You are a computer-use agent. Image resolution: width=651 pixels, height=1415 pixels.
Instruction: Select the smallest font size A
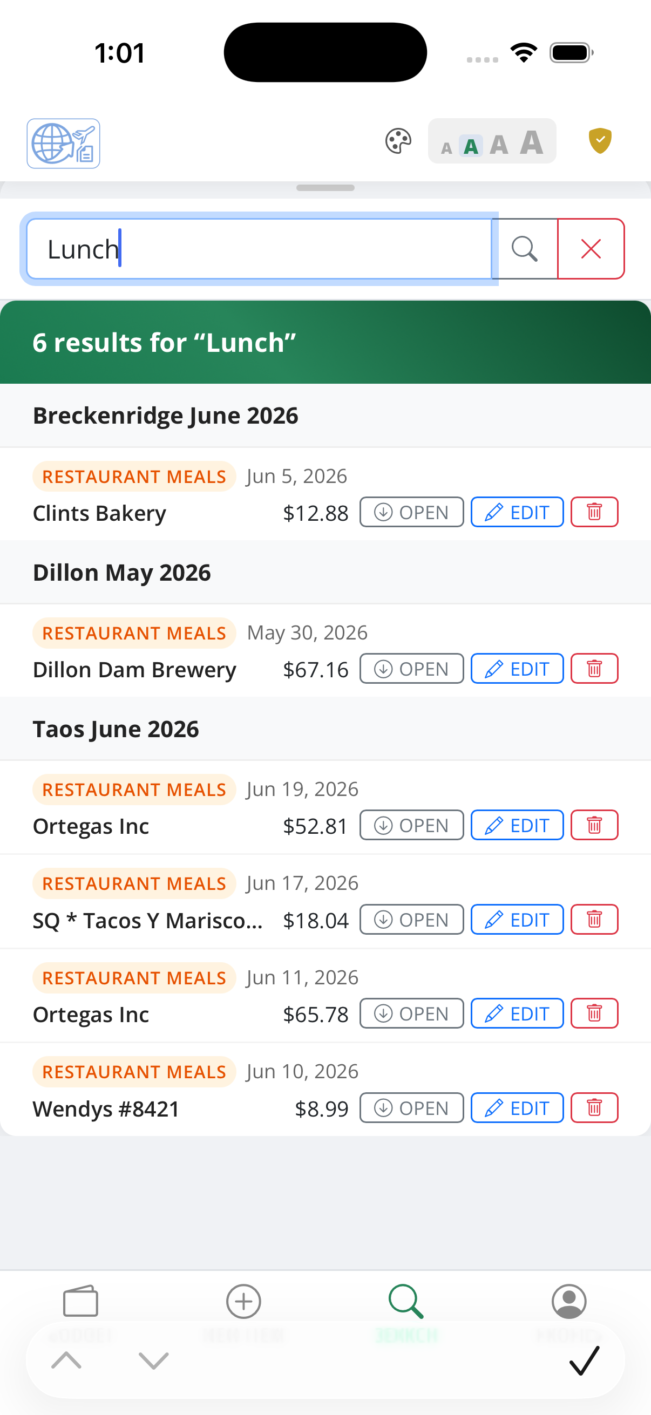[446, 148]
